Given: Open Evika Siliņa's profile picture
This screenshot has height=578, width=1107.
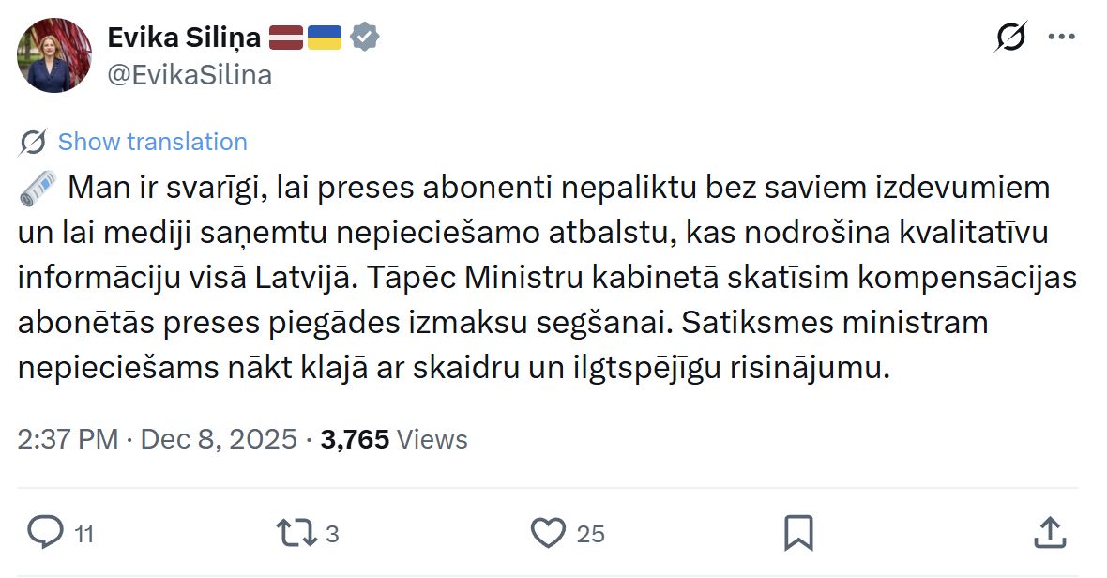Looking at the screenshot, I should click(x=54, y=55).
